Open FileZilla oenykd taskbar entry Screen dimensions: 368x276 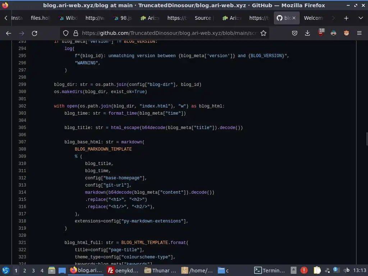click(123, 270)
